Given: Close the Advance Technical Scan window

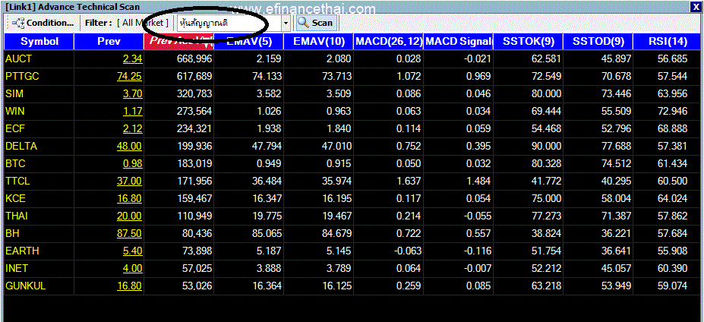Looking at the screenshot, I should (697, 7).
